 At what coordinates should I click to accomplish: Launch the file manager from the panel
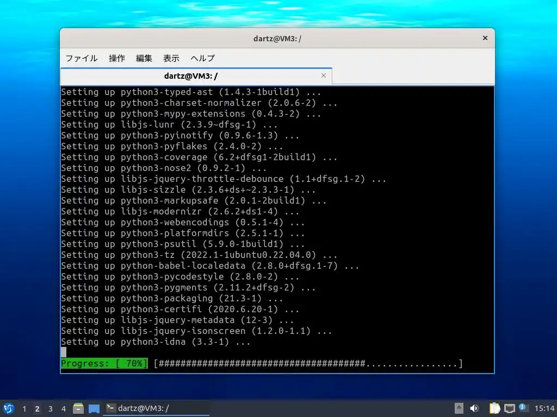tap(78, 408)
